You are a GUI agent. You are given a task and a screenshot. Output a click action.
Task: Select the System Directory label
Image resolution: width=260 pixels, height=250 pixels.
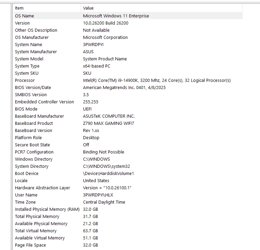click(x=32, y=166)
